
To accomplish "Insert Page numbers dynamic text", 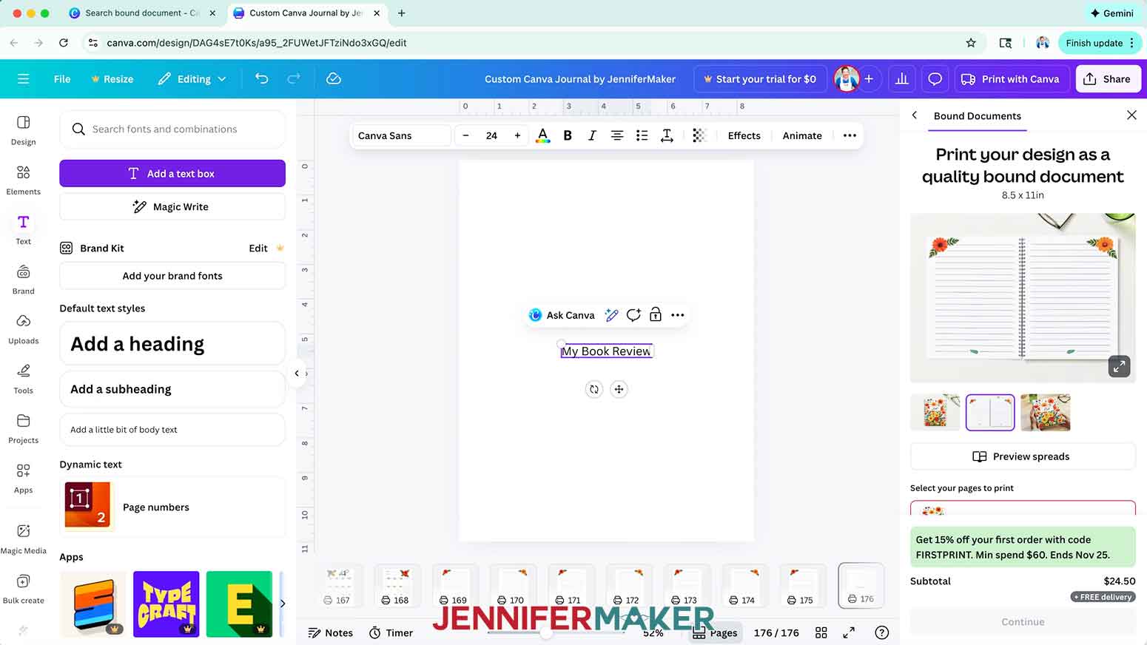I will point(172,507).
